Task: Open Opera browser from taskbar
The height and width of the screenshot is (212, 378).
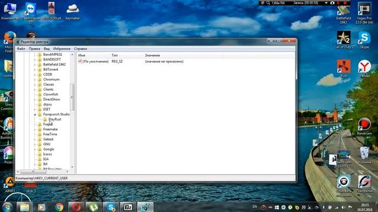Action: click(76, 207)
